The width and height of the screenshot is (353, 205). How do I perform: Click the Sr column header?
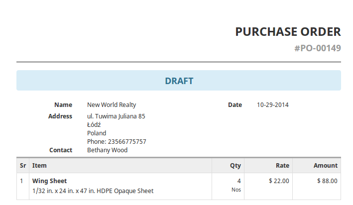[x=23, y=166]
